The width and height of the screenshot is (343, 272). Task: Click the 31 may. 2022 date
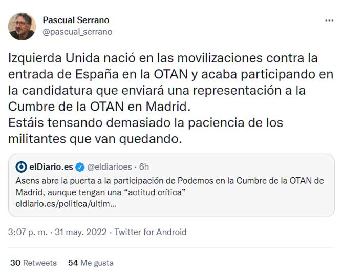[81, 232]
